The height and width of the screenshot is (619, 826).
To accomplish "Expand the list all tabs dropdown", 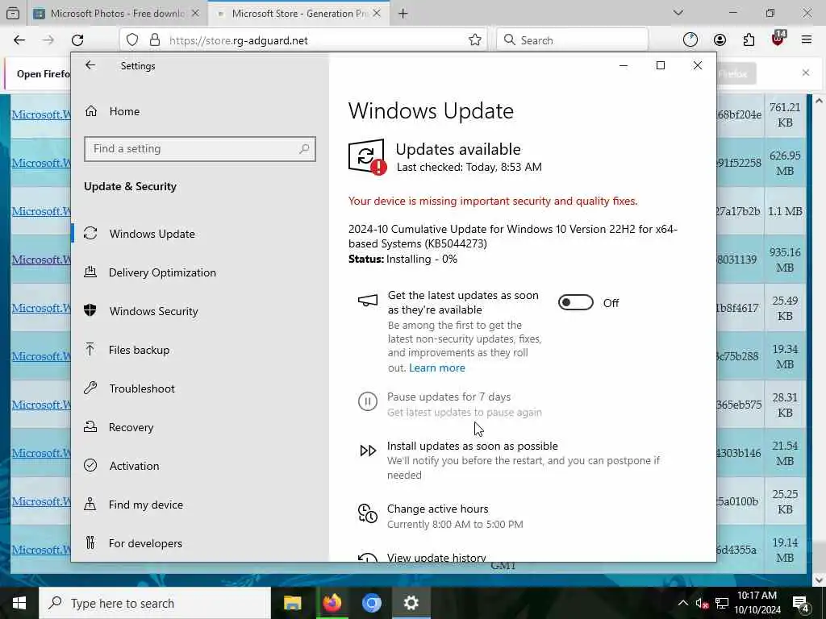I will pos(678,13).
